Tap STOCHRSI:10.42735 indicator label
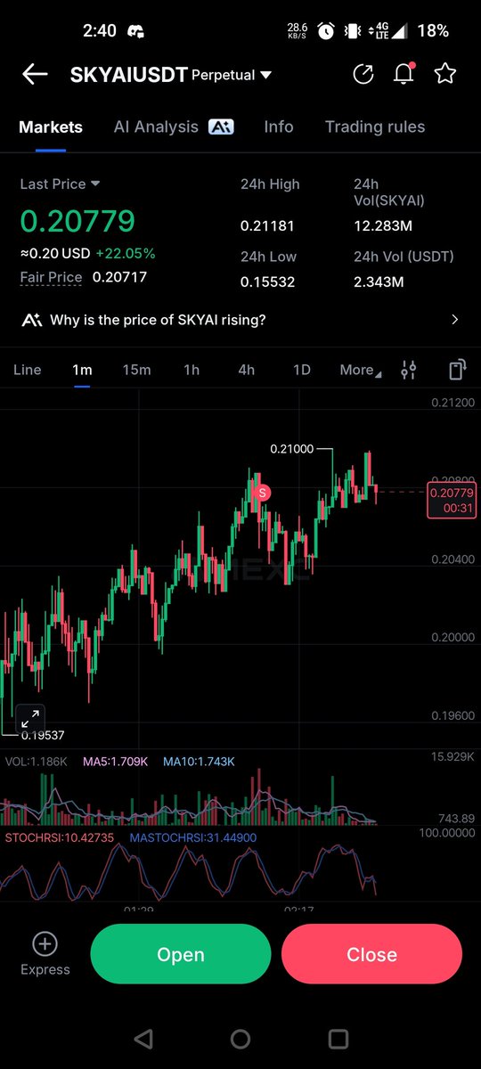The image size is (481, 1069). (x=61, y=838)
